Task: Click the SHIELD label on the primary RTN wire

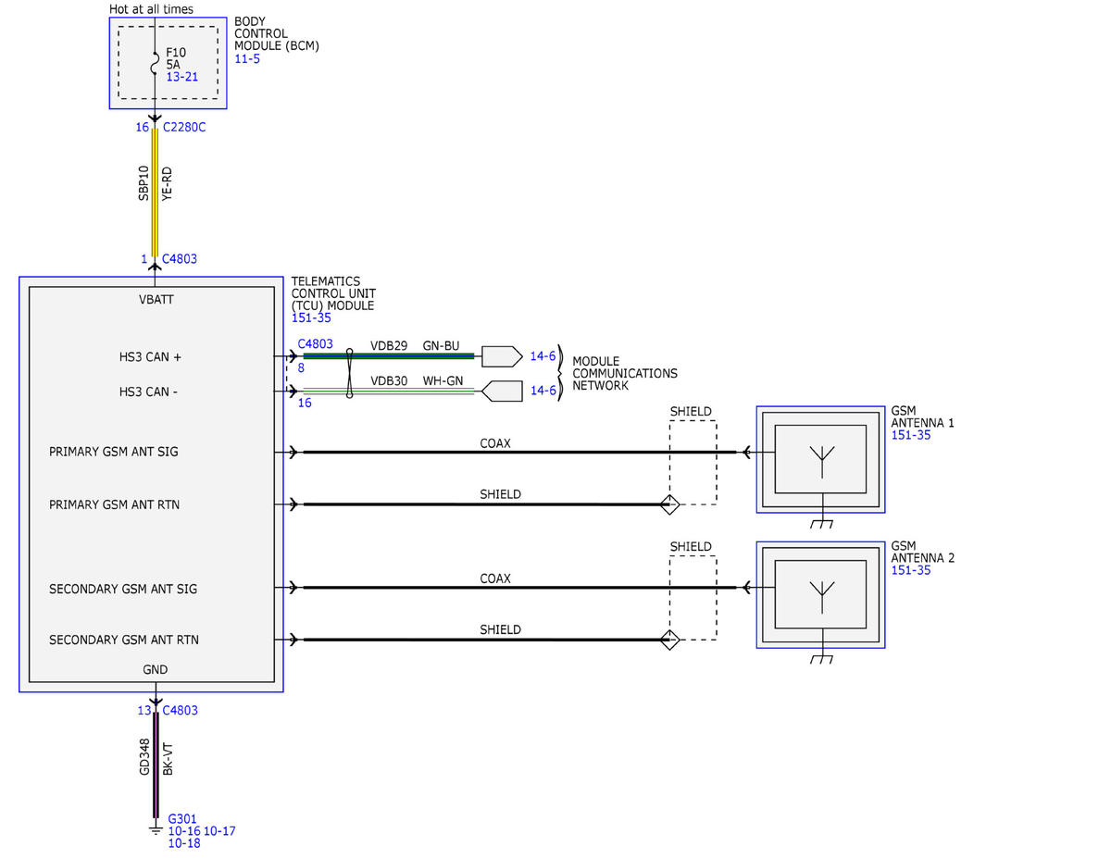Action: tap(500, 494)
